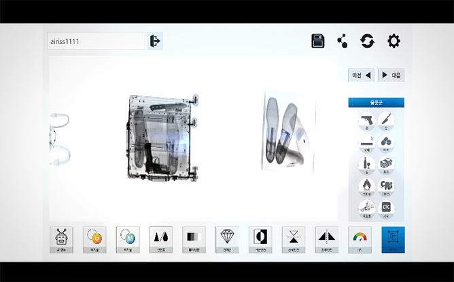Toggle inorganic material M filter
The width and height of the screenshot is (454, 282).
128,240
